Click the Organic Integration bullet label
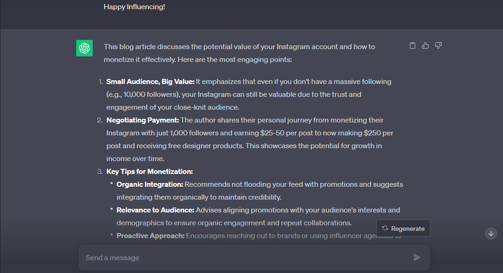This screenshot has height=273, width=503. click(x=150, y=184)
